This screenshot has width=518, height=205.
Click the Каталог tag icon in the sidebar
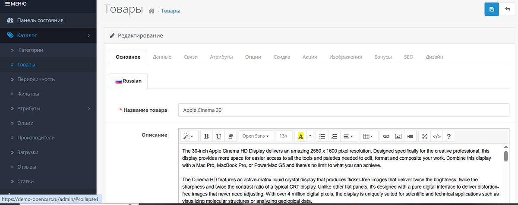[10, 35]
